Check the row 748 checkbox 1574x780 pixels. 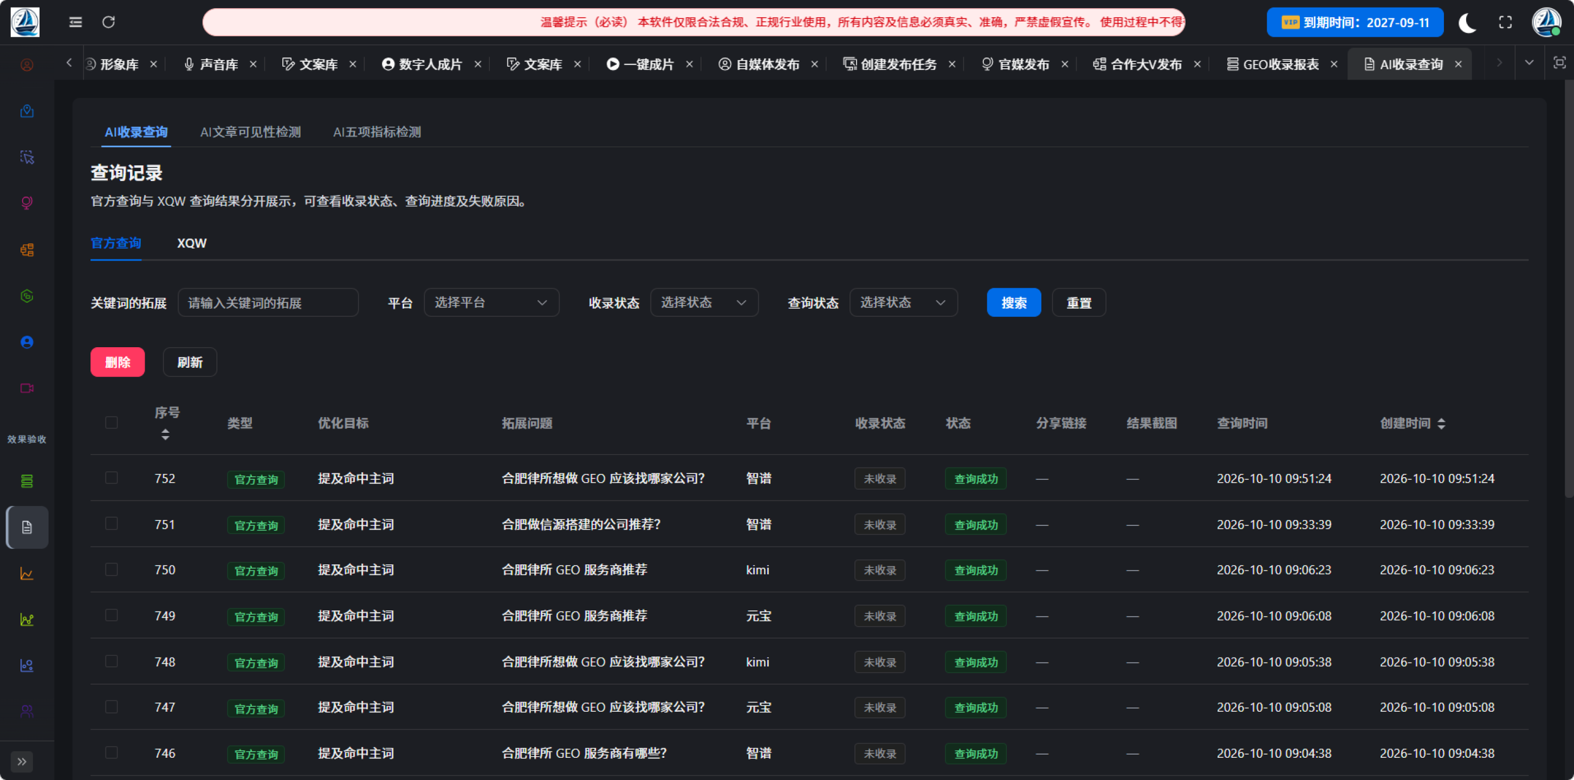pyautogui.click(x=111, y=661)
